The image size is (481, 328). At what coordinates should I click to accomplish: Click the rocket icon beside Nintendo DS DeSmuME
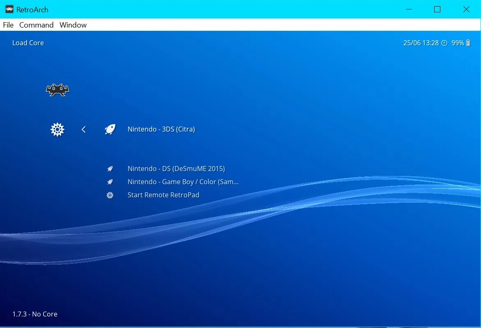pos(110,169)
